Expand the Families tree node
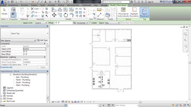Screen dimensions: 191x107 coord(1,96)
